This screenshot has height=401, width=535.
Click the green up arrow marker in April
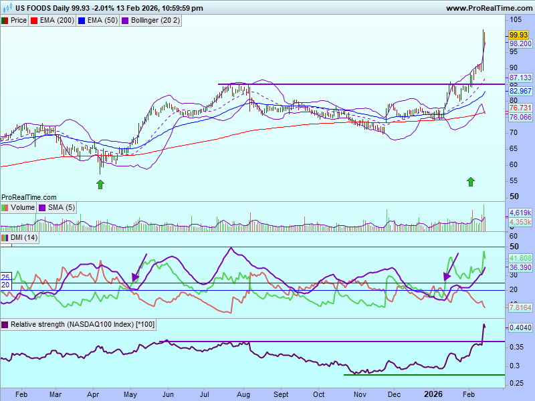pyautogui.click(x=100, y=183)
